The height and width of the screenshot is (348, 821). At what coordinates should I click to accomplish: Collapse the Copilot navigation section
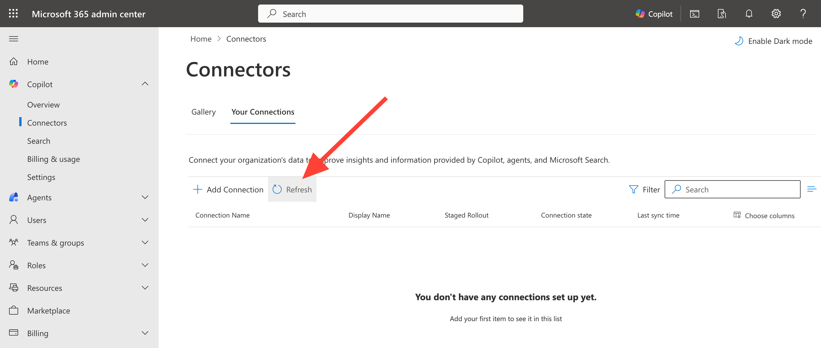pos(145,84)
